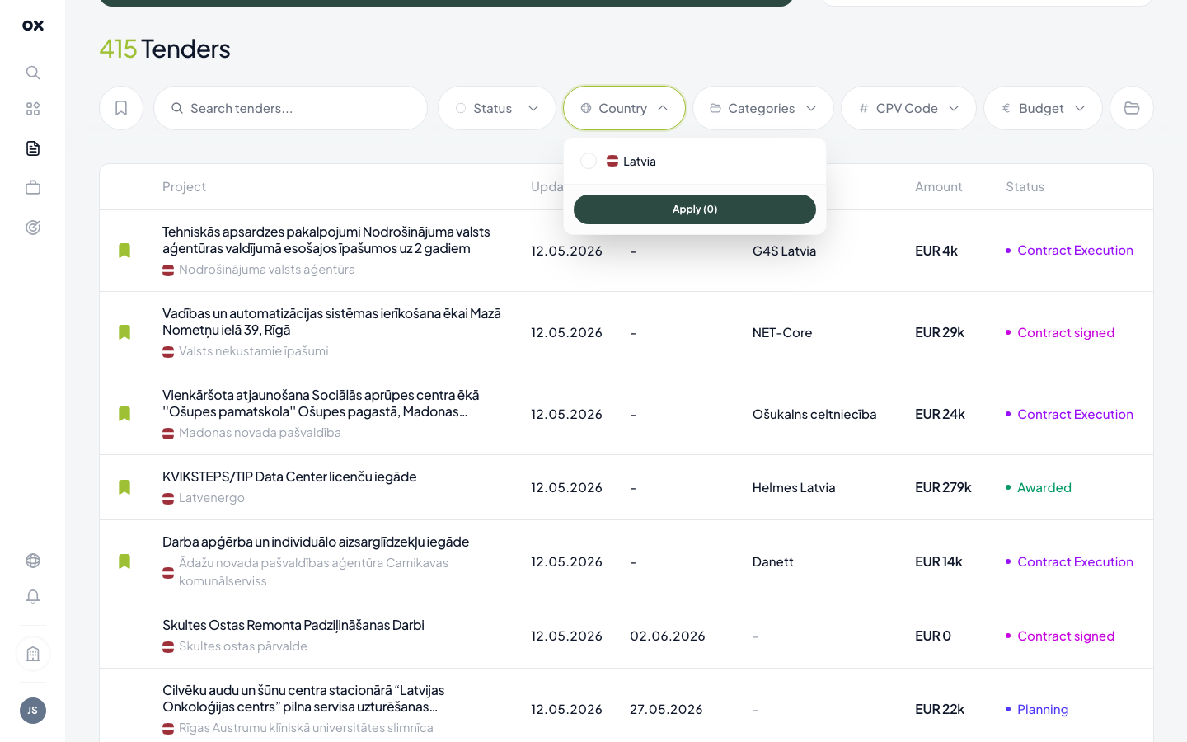Click the EUR 4k amount
Screen dimensions: 1187x742
tap(936, 251)
